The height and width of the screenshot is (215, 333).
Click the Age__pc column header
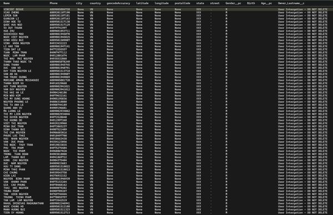[x=266, y=3]
